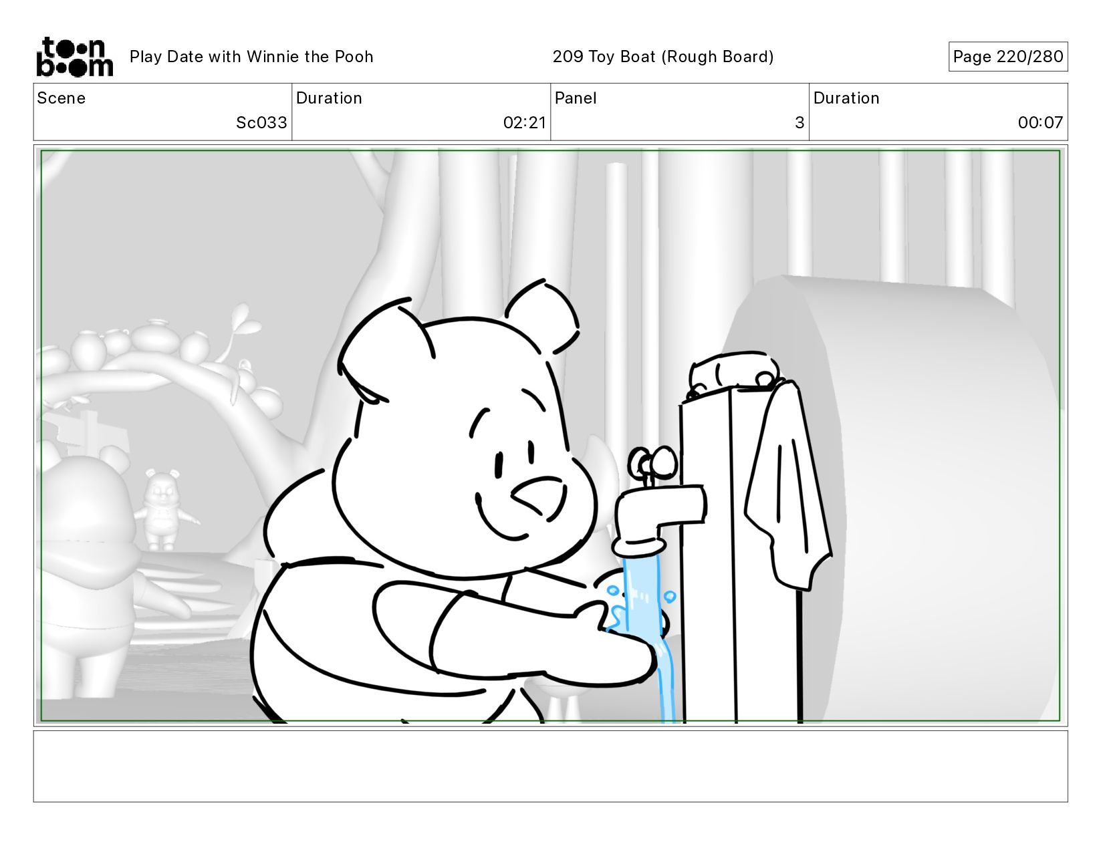
Task: Select scene value 'Sc033'
Action: pos(261,123)
